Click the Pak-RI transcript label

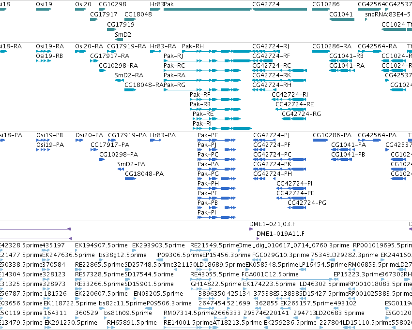point(202,124)
